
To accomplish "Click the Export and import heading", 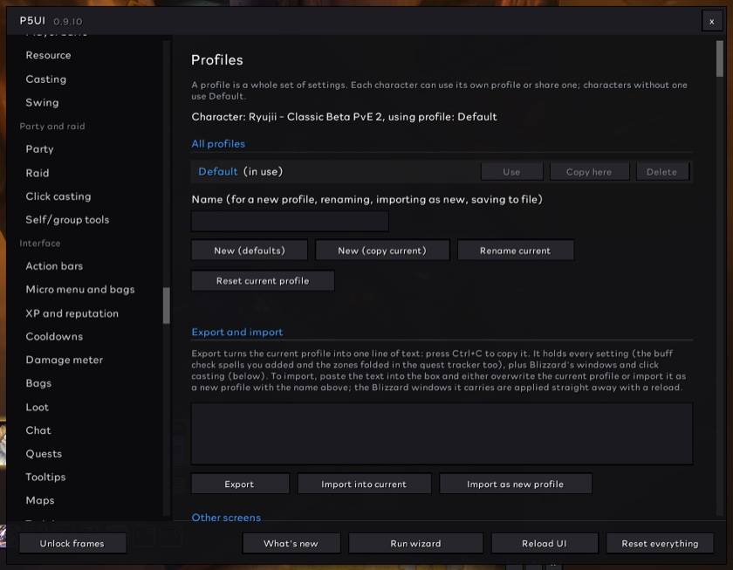I will [x=237, y=332].
